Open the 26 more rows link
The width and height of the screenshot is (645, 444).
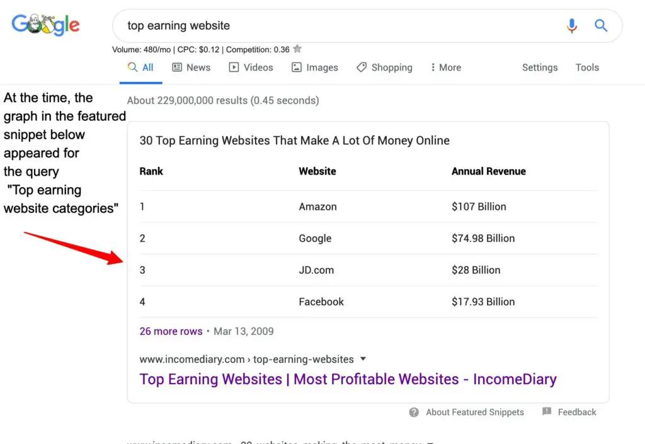(171, 331)
